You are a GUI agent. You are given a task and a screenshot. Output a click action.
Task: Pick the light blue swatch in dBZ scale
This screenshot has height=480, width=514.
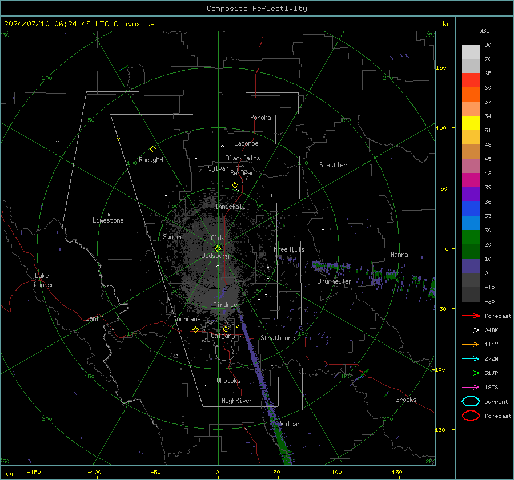[x=471, y=223]
